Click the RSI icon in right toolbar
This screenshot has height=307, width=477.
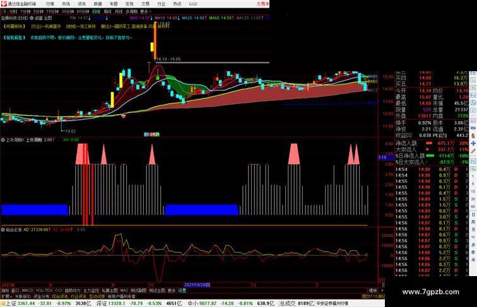coord(473,128)
